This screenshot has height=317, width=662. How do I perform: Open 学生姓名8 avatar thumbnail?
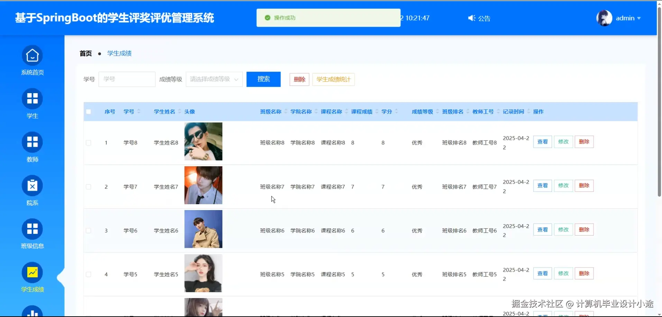click(203, 142)
